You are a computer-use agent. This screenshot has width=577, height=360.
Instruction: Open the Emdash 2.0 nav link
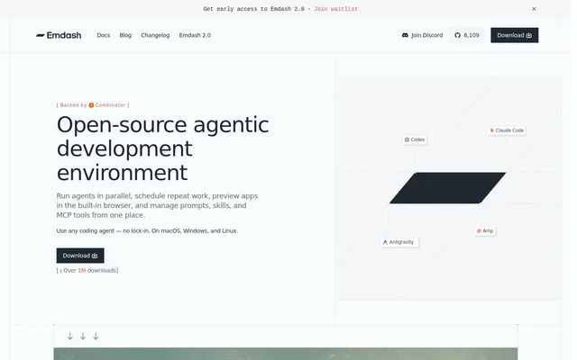pos(195,35)
